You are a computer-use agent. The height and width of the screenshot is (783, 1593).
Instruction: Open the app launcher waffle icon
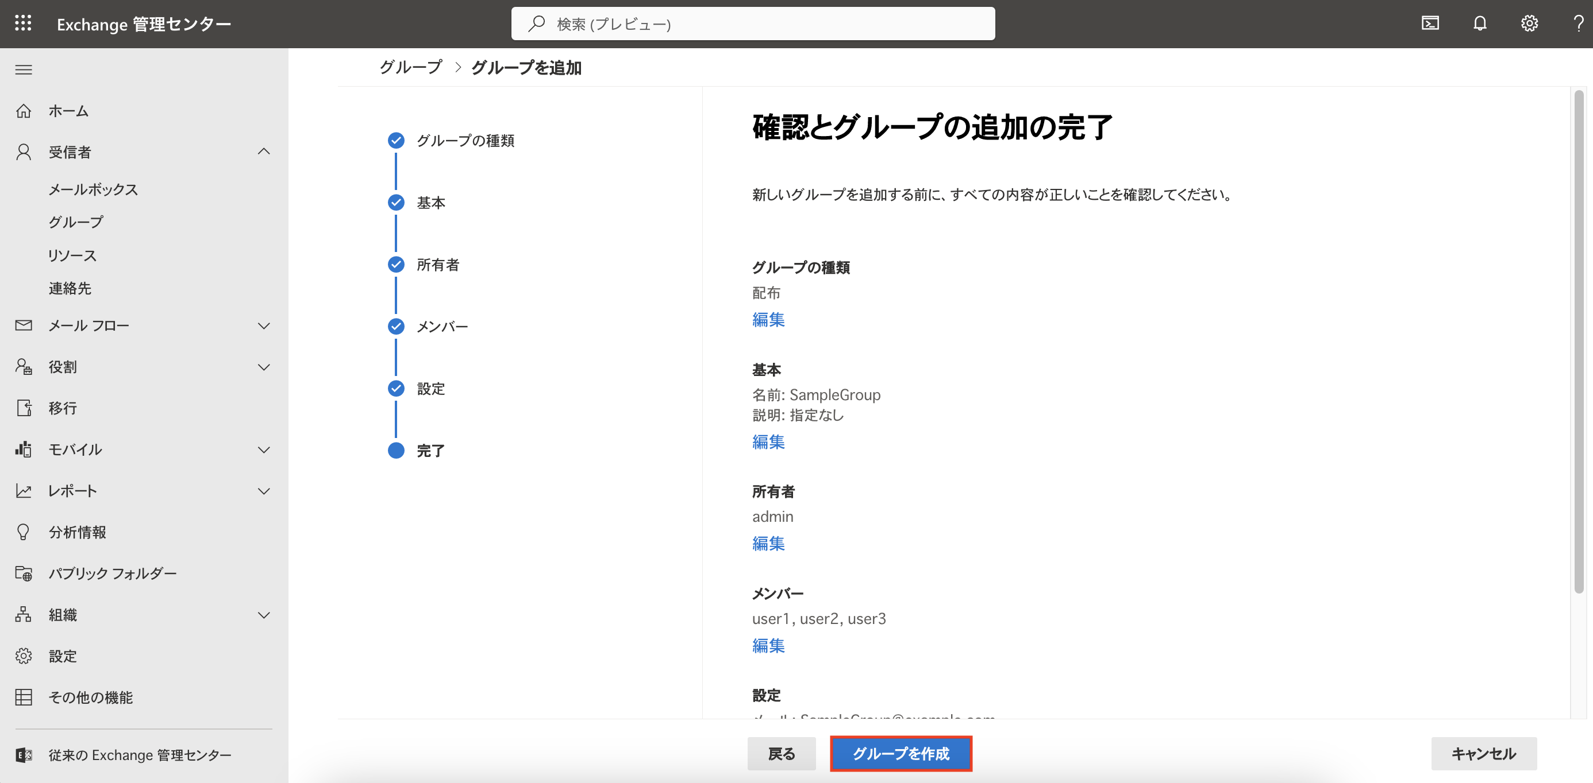click(x=23, y=24)
